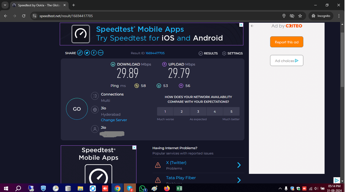Open a new tab with plus button
Viewport: 346px width, 192px height.
point(74,5)
